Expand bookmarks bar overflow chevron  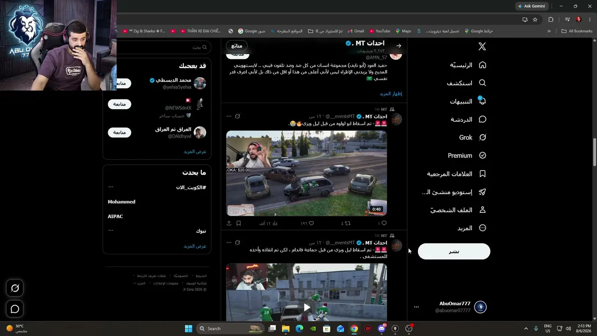(x=549, y=31)
